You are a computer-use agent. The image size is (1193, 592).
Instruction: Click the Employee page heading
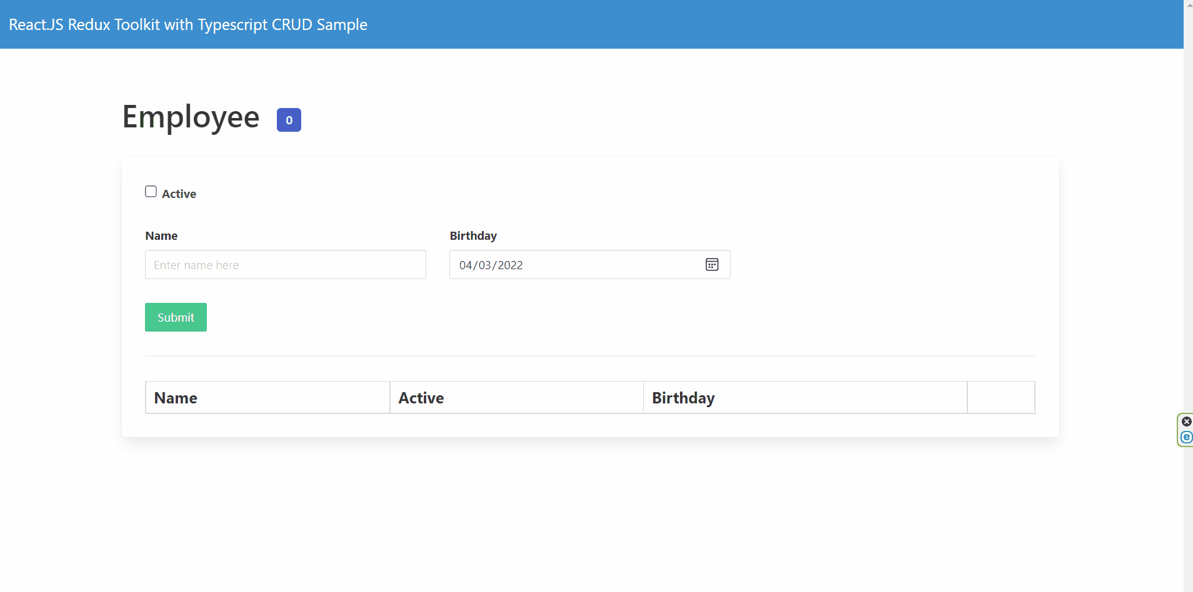(191, 117)
